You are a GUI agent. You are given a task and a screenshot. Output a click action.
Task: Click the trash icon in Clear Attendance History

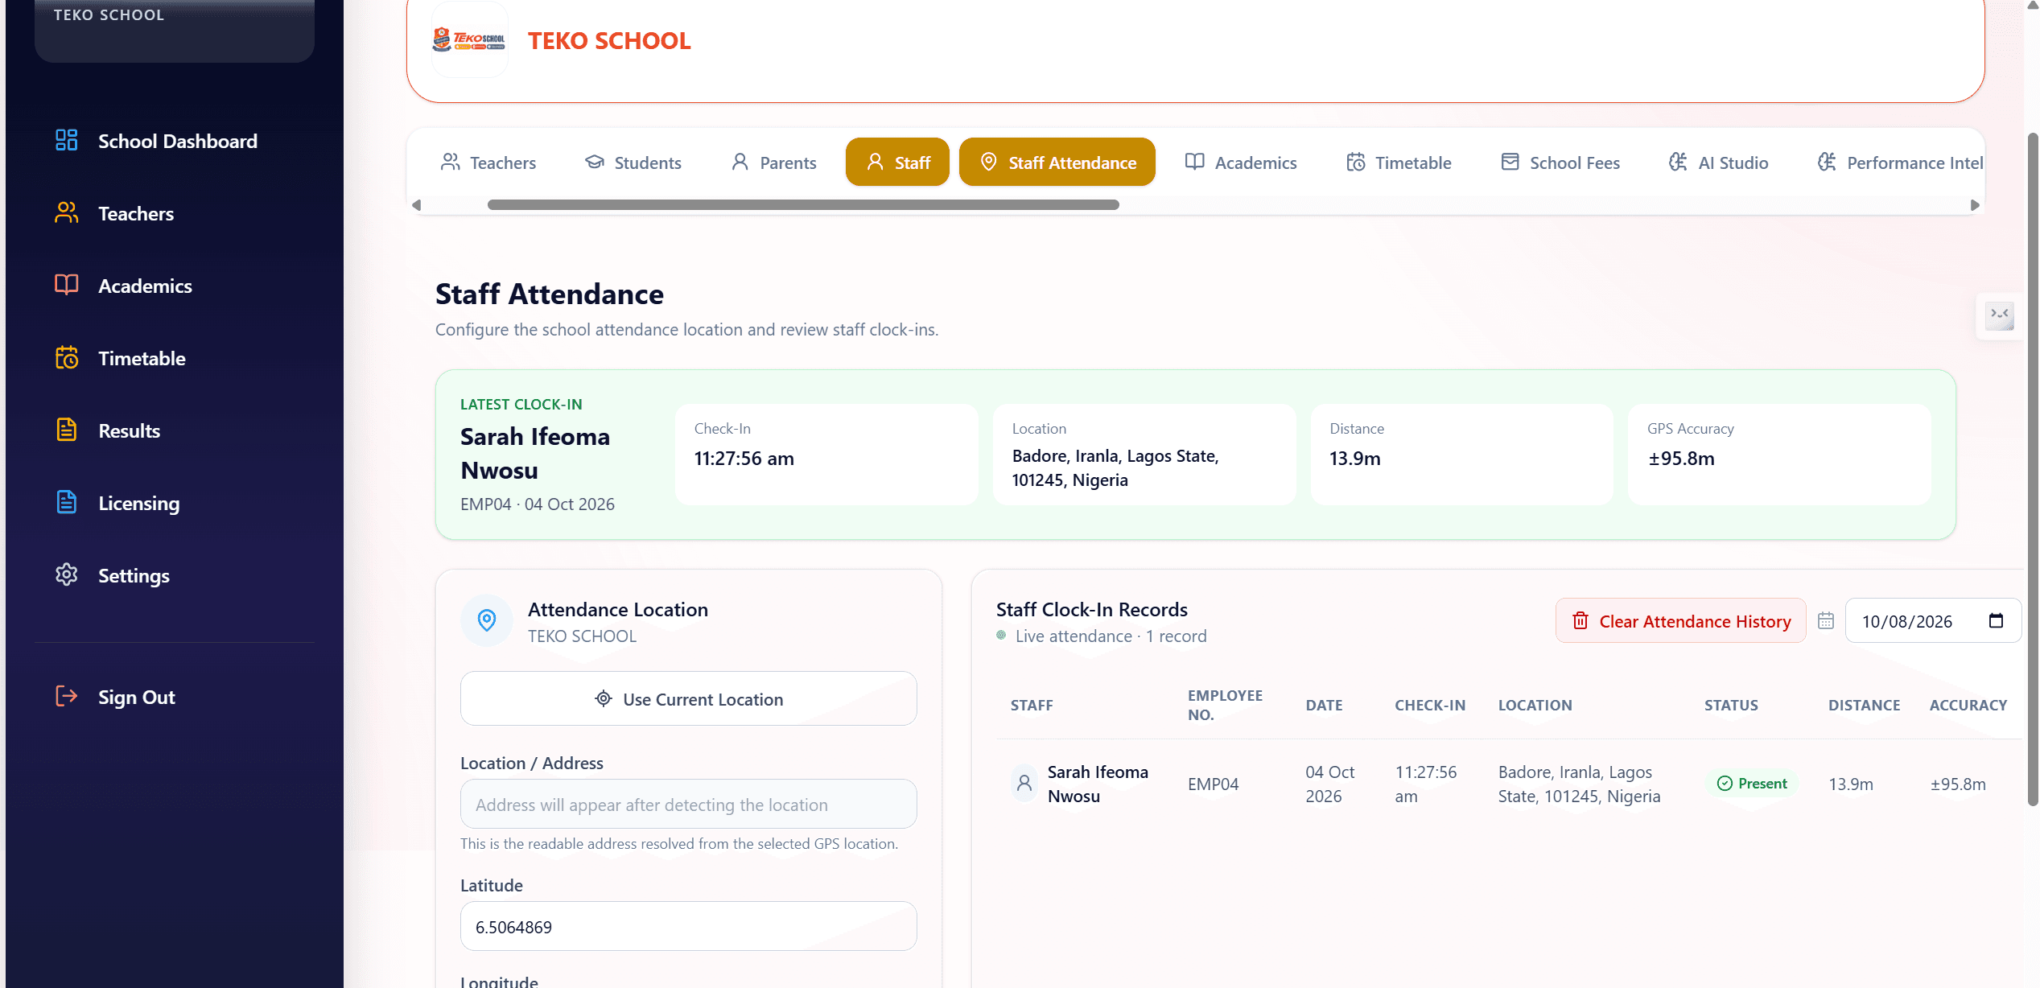[x=1580, y=621]
